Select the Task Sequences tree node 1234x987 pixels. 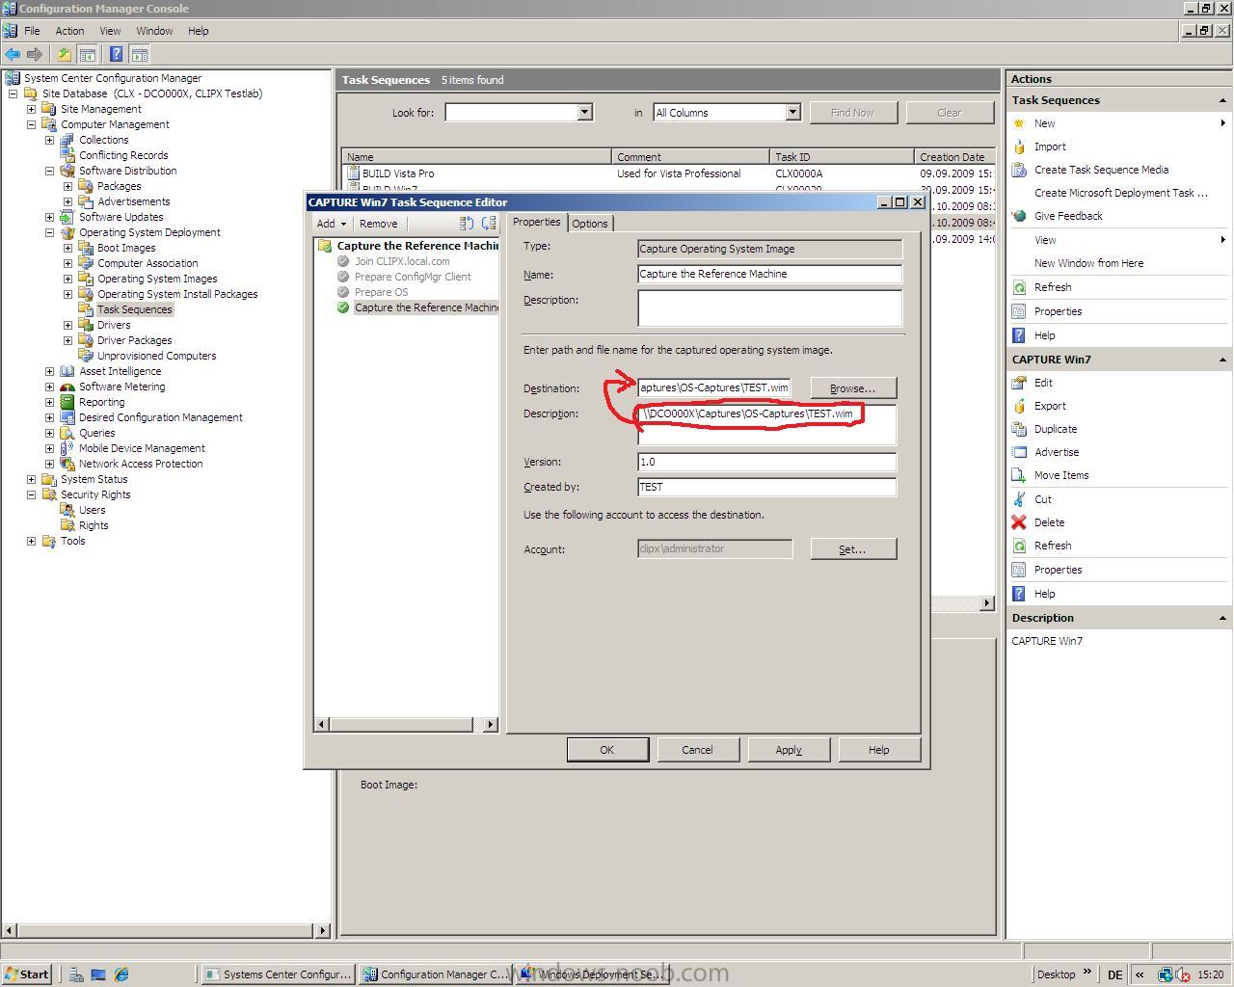(135, 309)
